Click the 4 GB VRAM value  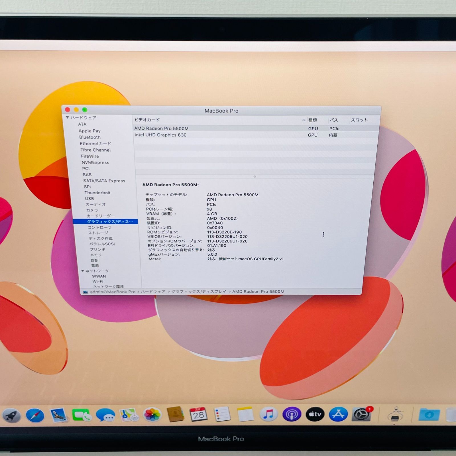click(x=212, y=214)
